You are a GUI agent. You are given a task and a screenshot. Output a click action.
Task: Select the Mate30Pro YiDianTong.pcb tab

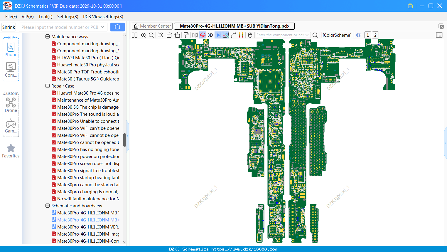point(234,26)
